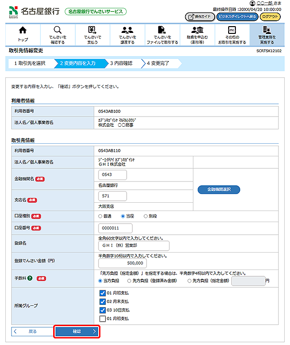
Task: Click the ログアウト button
Action: [x=270, y=16]
